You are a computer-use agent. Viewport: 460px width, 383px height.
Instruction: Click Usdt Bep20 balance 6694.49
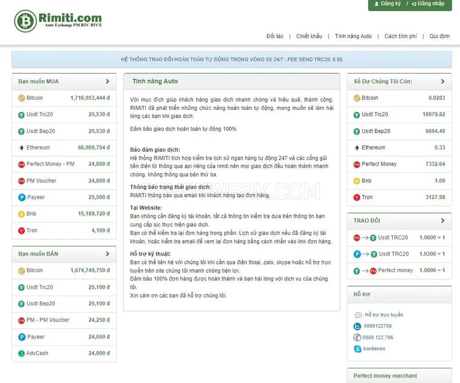click(435, 131)
